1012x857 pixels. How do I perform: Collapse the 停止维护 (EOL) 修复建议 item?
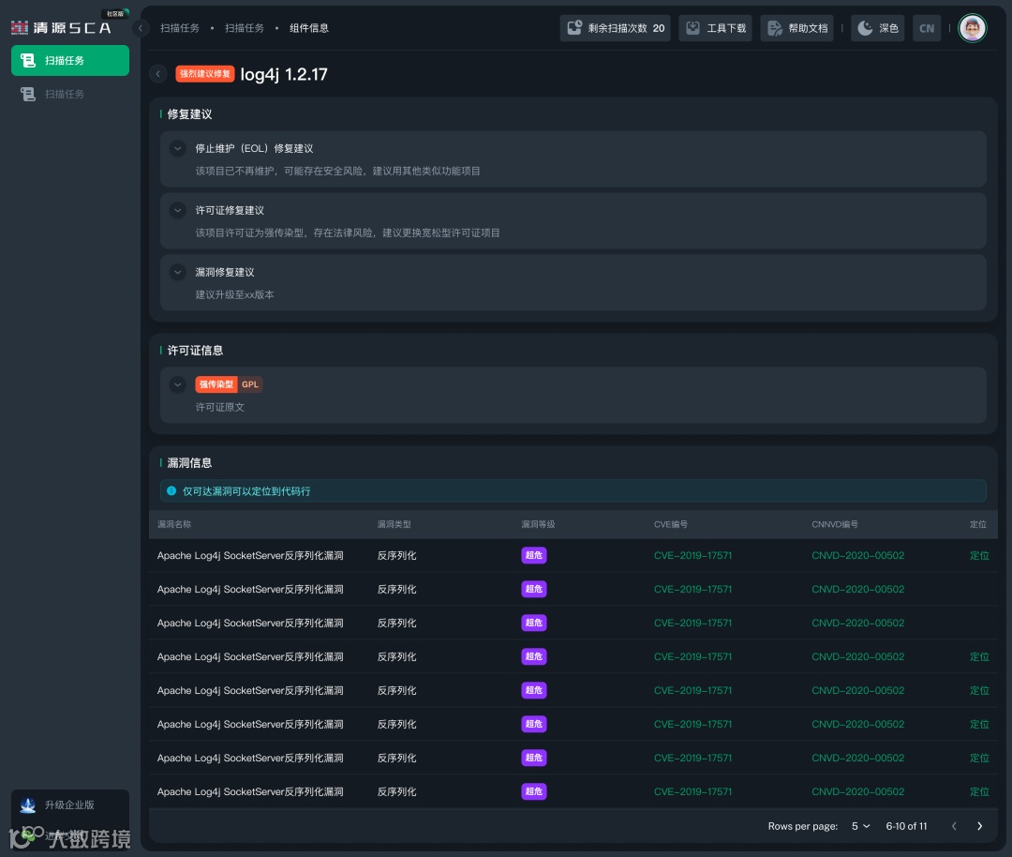point(177,148)
